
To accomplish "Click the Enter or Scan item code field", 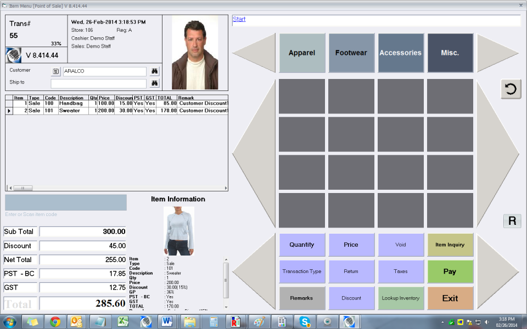I will [65, 203].
